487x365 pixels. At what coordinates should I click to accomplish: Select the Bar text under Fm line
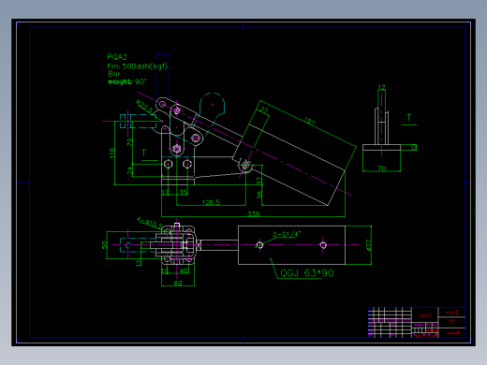(x=114, y=74)
